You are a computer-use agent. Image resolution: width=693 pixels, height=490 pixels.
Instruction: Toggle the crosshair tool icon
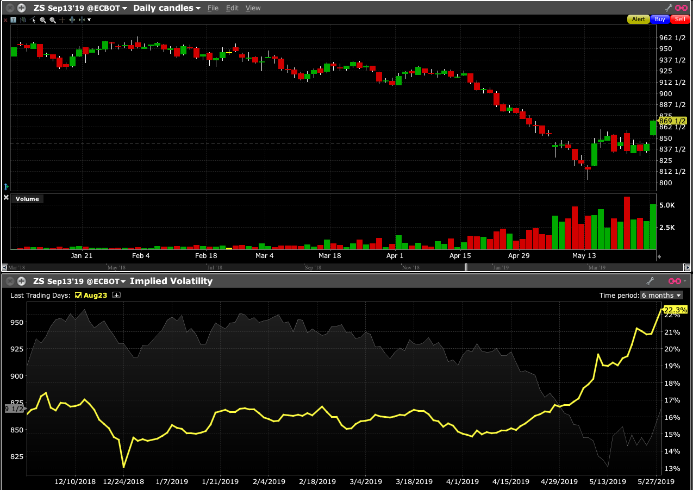(62, 20)
